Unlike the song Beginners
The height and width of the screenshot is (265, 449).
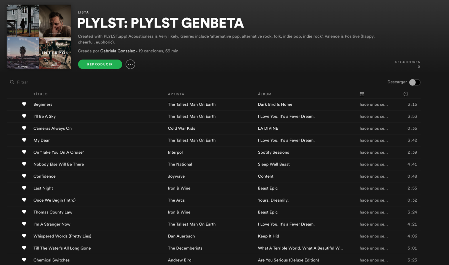coord(24,104)
